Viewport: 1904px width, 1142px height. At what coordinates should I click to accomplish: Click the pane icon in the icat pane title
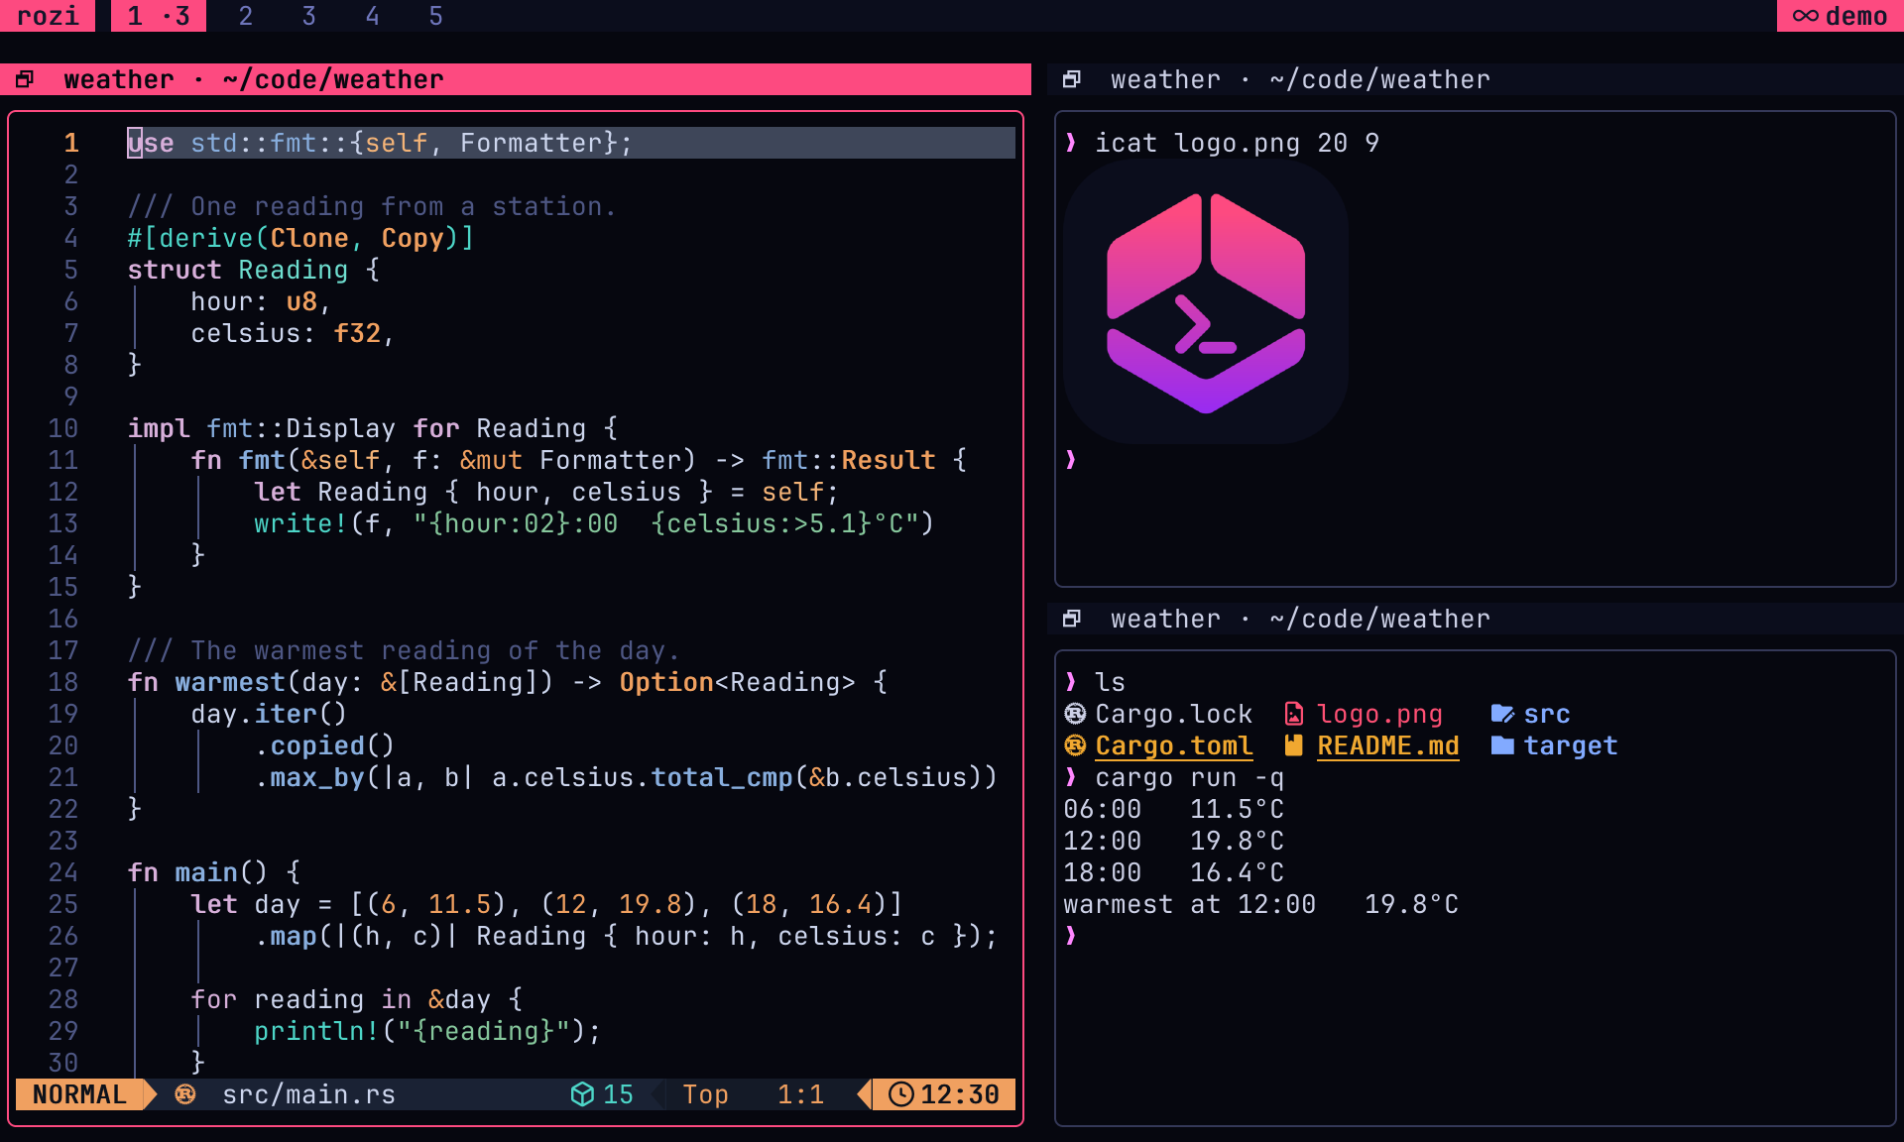[x=1072, y=79]
